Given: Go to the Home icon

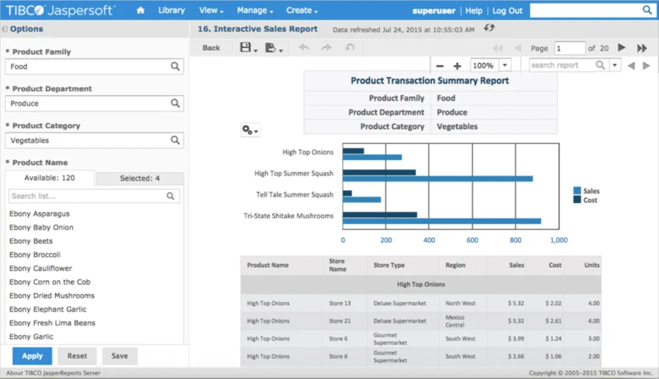Looking at the screenshot, I should pos(140,10).
